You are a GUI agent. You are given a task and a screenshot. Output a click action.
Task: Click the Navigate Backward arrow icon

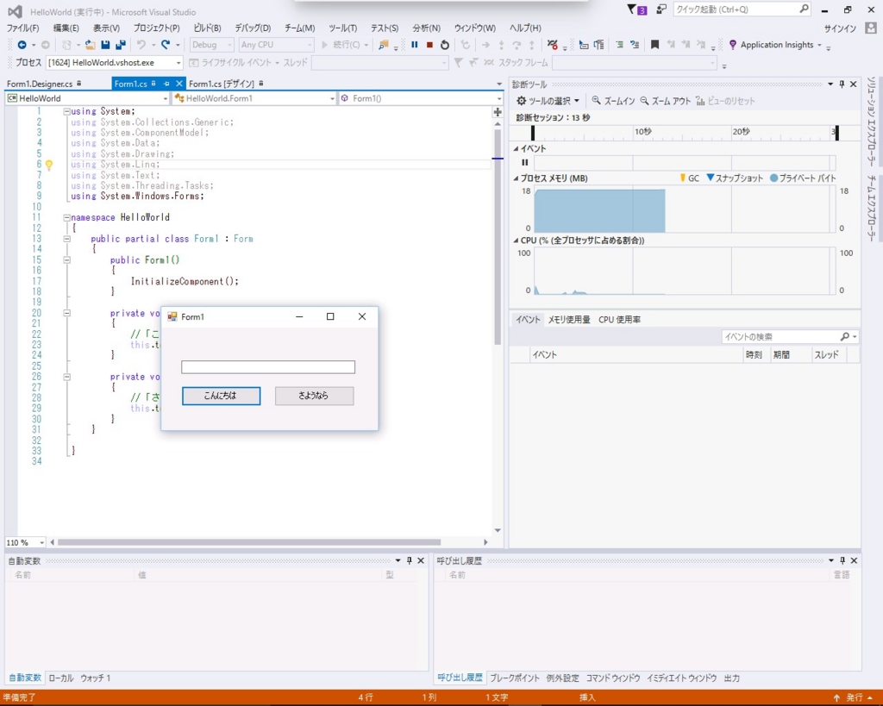(x=22, y=45)
